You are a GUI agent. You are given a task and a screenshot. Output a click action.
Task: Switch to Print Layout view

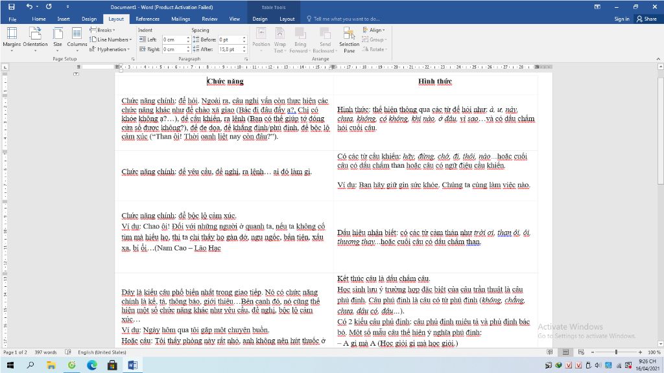tap(565, 352)
